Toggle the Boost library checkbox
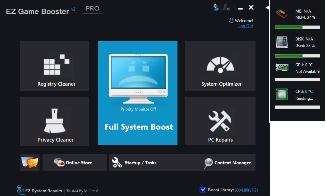This screenshot has width=326, height=196. 202,190
